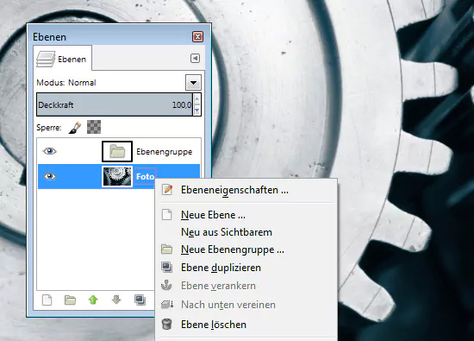Toggle the lock pixels brush icon
The width and height of the screenshot is (474, 341).
click(x=75, y=127)
